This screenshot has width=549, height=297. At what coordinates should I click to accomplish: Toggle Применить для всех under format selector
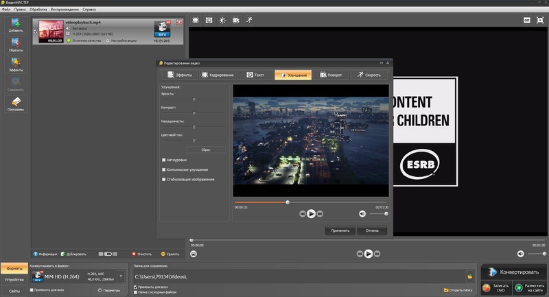tap(32, 290)
